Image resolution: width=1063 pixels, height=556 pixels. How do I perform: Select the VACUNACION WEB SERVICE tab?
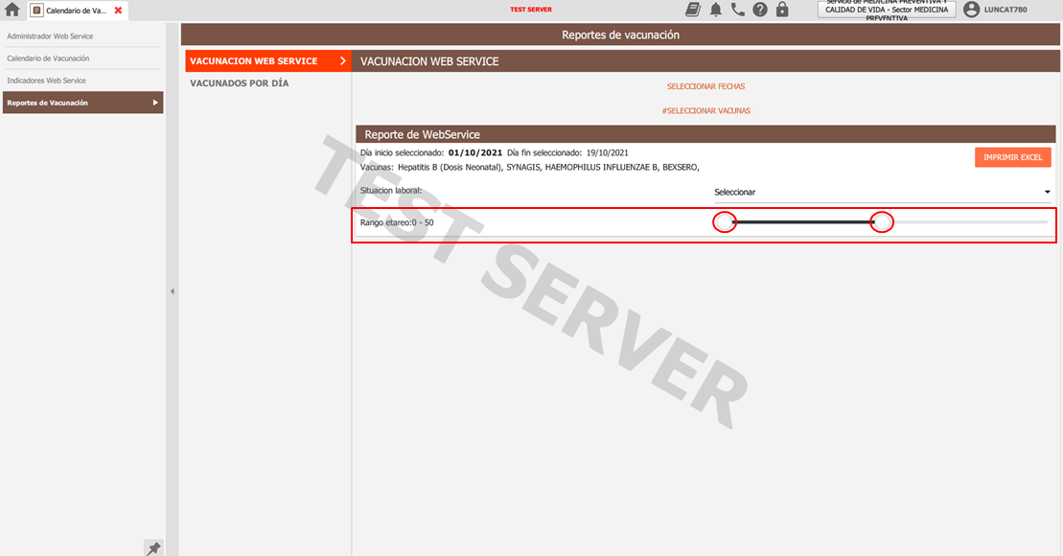click(x=266, y=61)
